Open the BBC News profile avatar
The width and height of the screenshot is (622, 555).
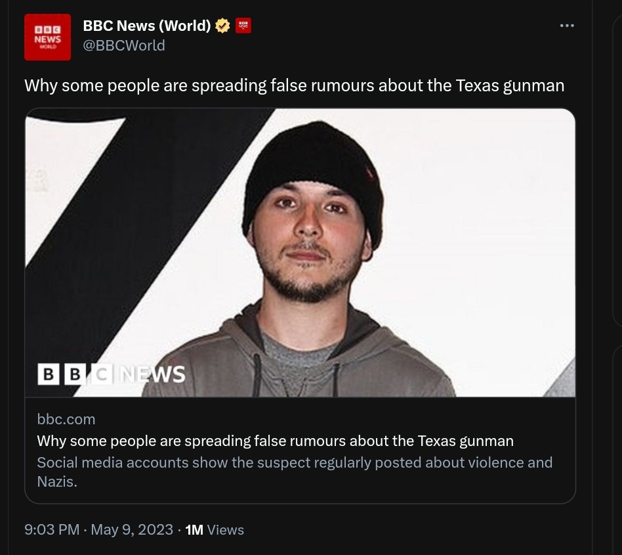(x=47, y=37)
